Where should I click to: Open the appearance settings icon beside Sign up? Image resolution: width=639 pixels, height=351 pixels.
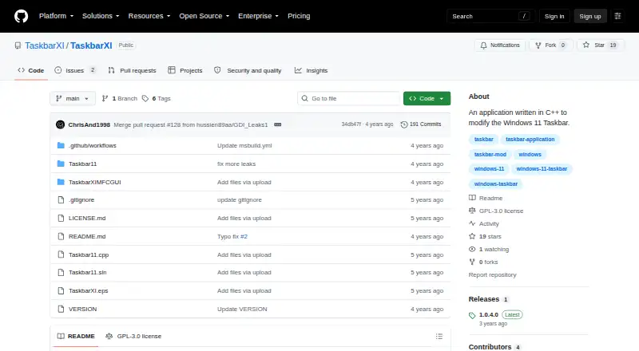(617, 16)
